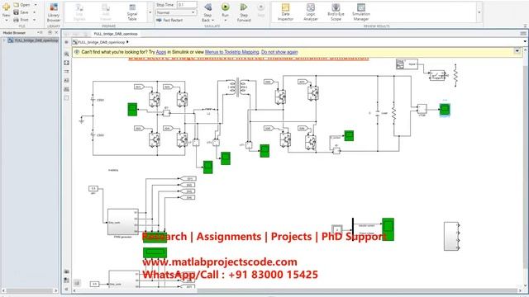The height and width of the screenshot is (297, 529).
Task: Open the Step Back dropdown arrow
Action: coord(212,20)
